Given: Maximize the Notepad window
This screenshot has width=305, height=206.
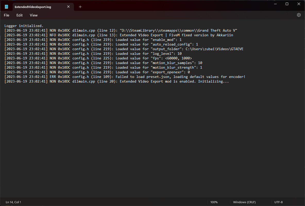Looking at the screenshot, I should pos(287,4).
